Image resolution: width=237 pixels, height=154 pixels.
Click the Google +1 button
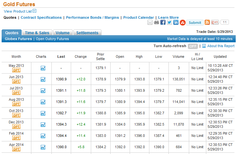[215, 22]
